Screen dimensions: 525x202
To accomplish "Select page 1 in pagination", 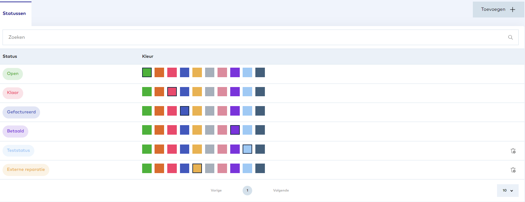I will 247,191.
